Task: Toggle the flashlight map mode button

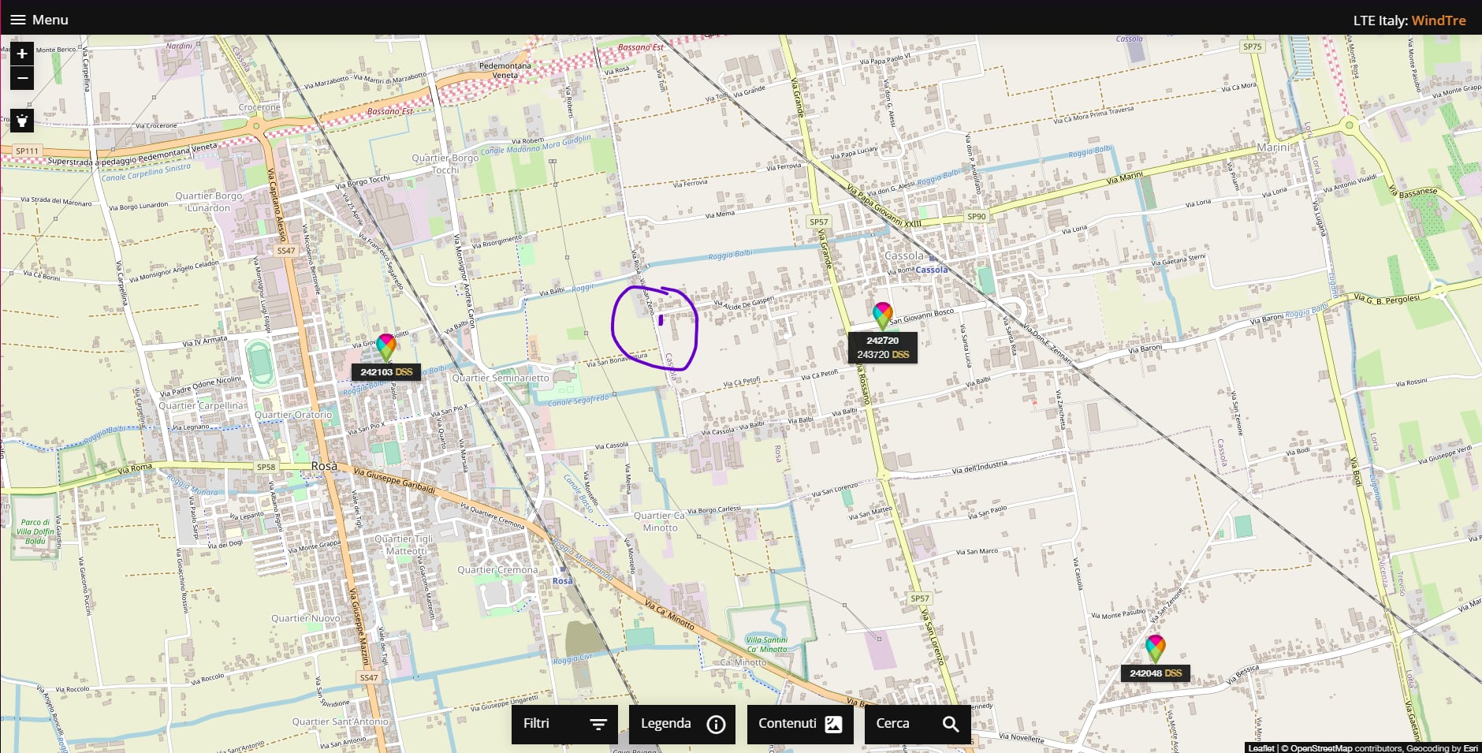Action: coord(22,120)
